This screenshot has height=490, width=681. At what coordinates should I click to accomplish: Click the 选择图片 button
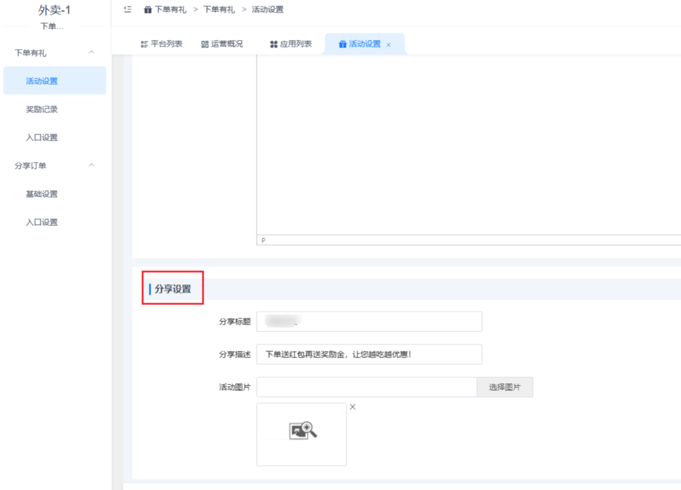pyautogui.click(x=505, y=386)
